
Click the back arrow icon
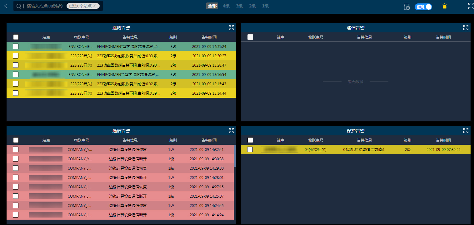click(6, 6)
